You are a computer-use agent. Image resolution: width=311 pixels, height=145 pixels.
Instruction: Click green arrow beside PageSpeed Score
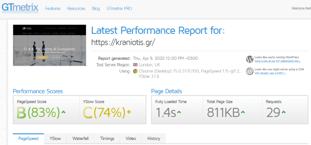(63, 112)
